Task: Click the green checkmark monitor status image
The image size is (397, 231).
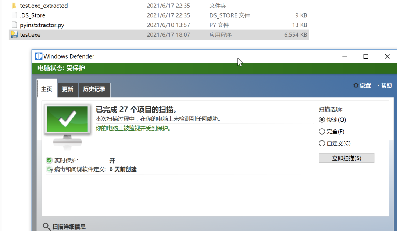Action: [x=67, y=126]
